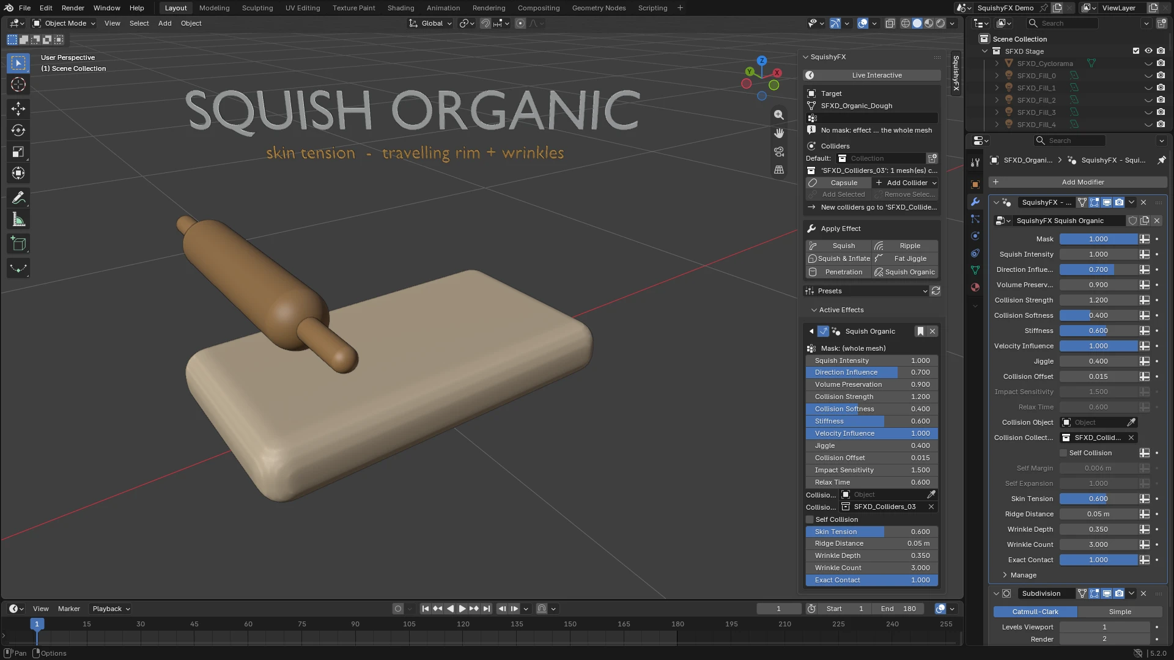Open Global transform orientation dropdown
Image resolution: width=1174 pixels, height=660 pixels.
click(430, 23)
